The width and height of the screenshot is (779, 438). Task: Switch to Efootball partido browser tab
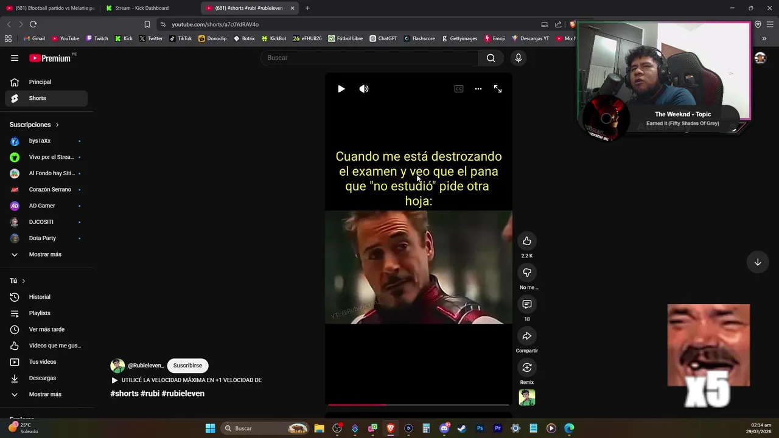pyautogui.click(x=51, y=8)
